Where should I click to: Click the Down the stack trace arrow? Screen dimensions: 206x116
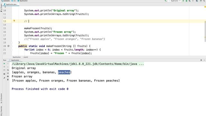(8, 67)
